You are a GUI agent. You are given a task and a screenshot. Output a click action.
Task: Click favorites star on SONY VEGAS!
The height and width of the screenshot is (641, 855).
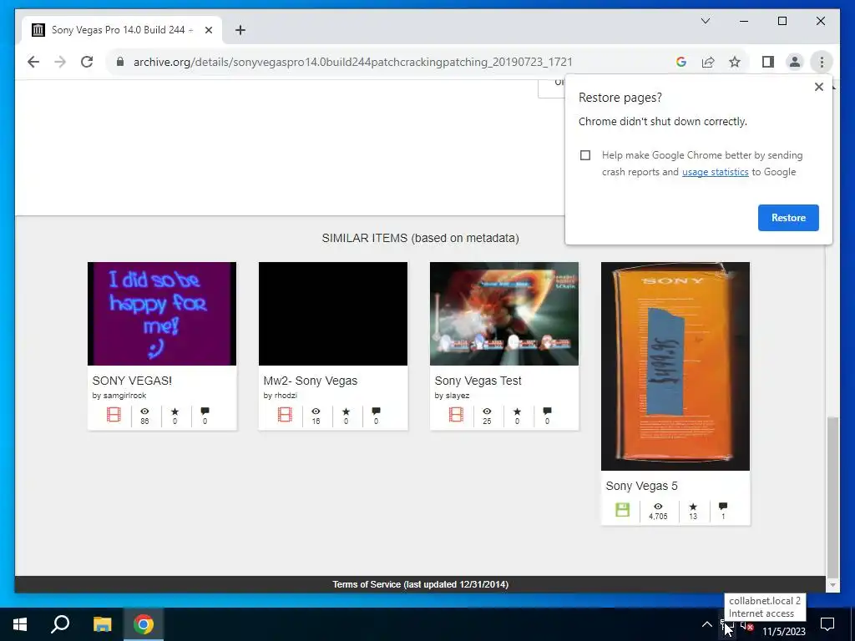tap(175, 411)
